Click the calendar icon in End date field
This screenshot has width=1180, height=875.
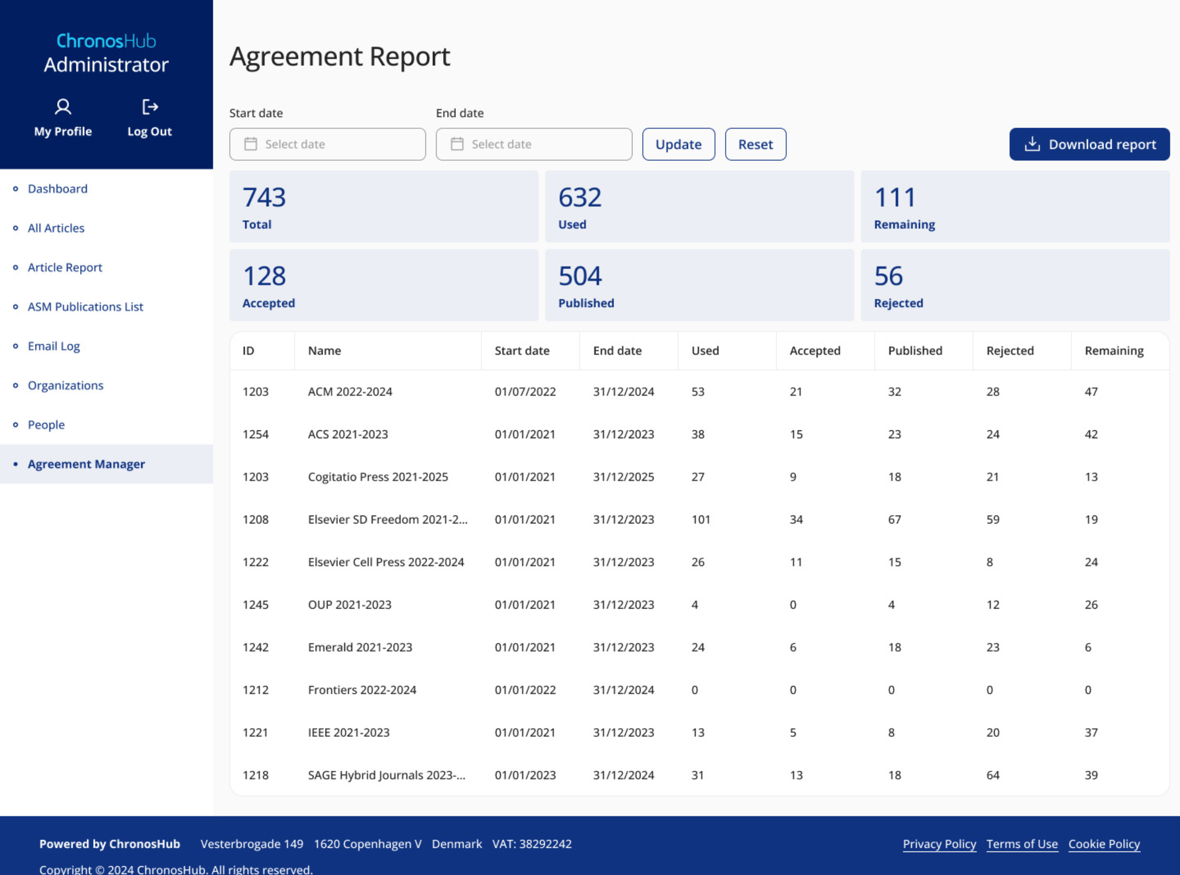[457, 144]
